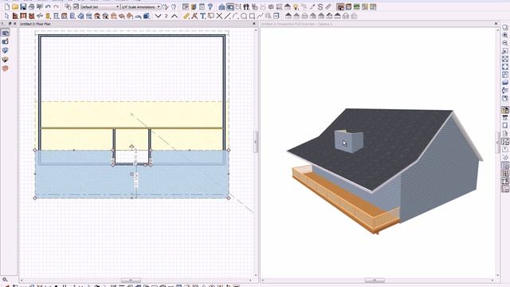Image resolution: width=510 pixels, height=287 pixels.
Task: Open Scale Annotations dropdown
Action: coord(141,7)
